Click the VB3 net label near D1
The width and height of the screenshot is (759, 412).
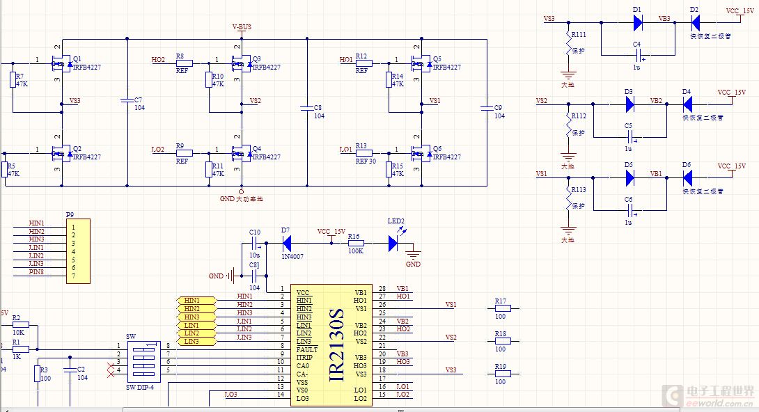coord(664,18)
